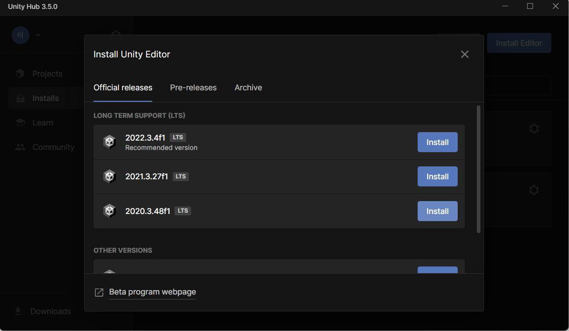
Task: Click the Unity cube icon for 2022.3.4f1
Action: pyautogui.click(x=110, y=142)
